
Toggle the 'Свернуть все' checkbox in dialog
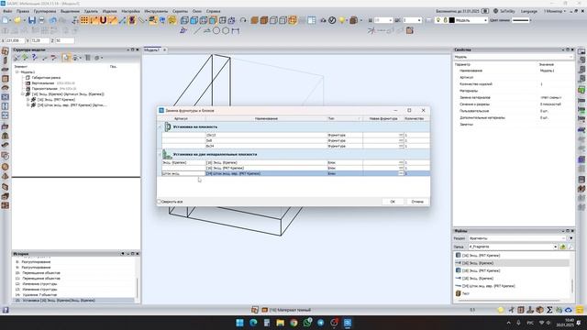[x=159, y=202]
